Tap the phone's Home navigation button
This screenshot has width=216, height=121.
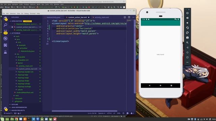[160, 85]
